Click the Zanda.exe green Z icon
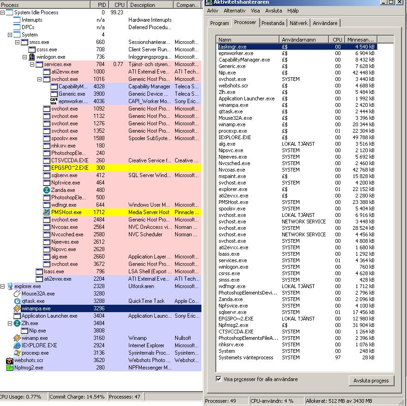The image size is (407, 406). [46, 190]
